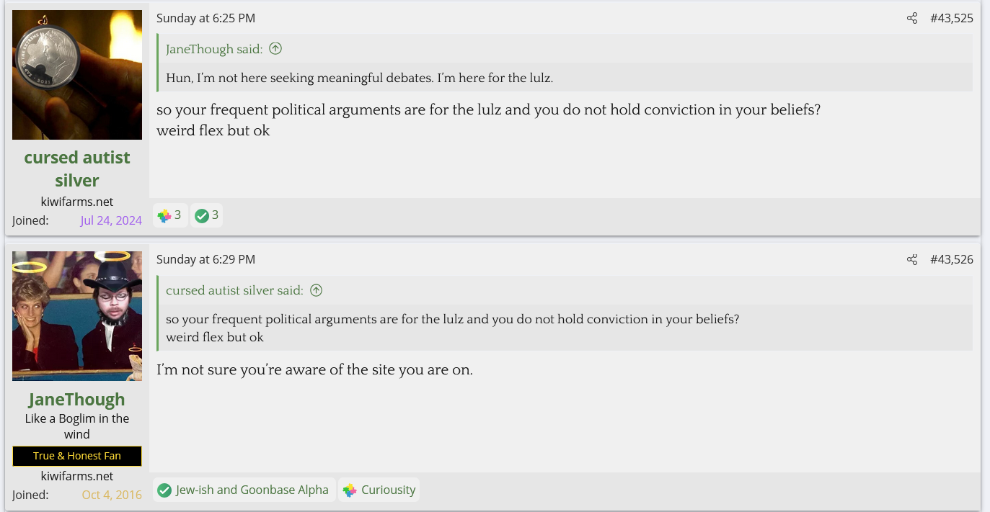Open JaneThough's profile username link
Image resolution: width=990 pixels, height=512 pixels.
point(77,400)
